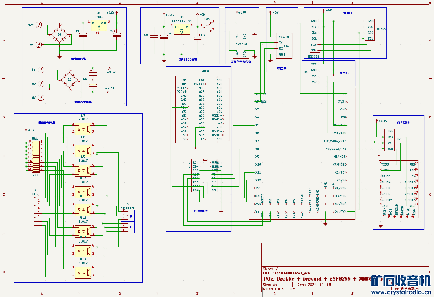434x297 pixels.
Task: Click the 32K pin label on DS3231
Action: click(x=313, y=50)
